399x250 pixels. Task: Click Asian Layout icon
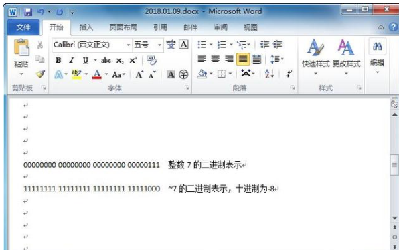(x=246, y=73)
